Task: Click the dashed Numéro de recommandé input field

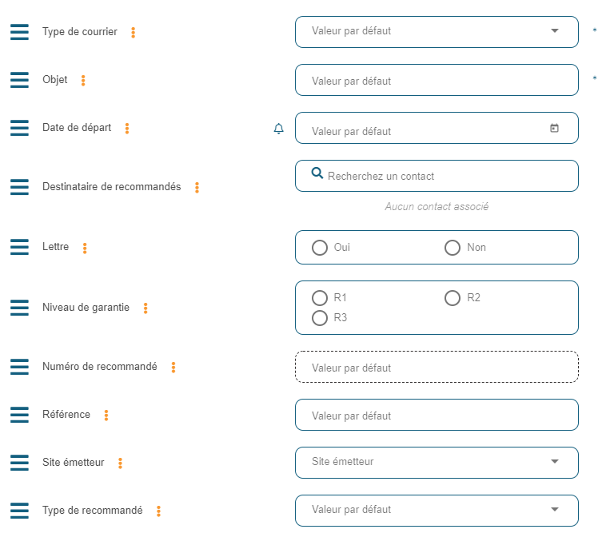Action: [x=436, y=368]
